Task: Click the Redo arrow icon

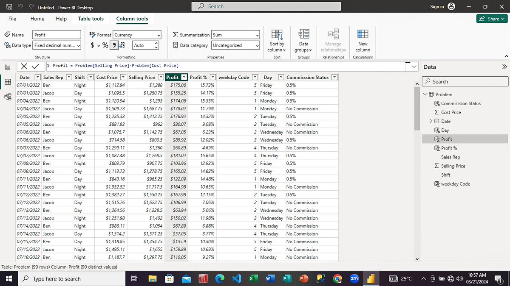Action: tap(32, 7)
